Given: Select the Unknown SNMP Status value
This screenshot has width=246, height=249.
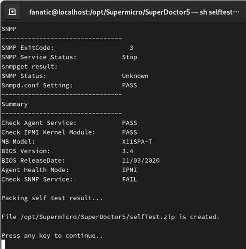Looking at the screenshot, I should click(x=135, y=76).
